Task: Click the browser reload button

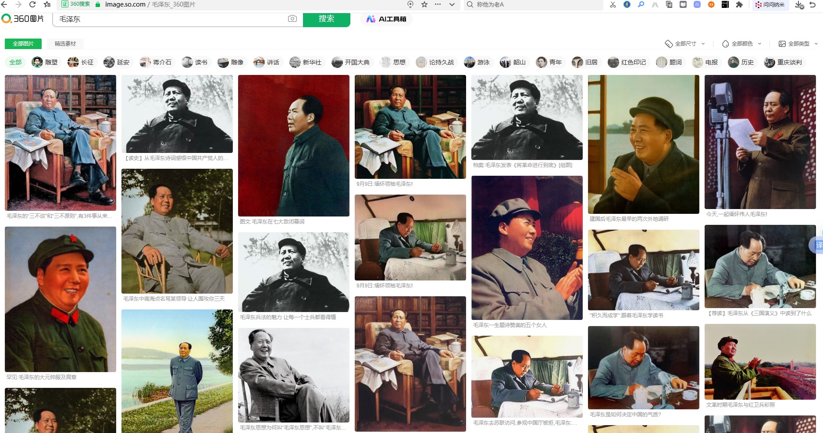Action: tap(32, 4)
